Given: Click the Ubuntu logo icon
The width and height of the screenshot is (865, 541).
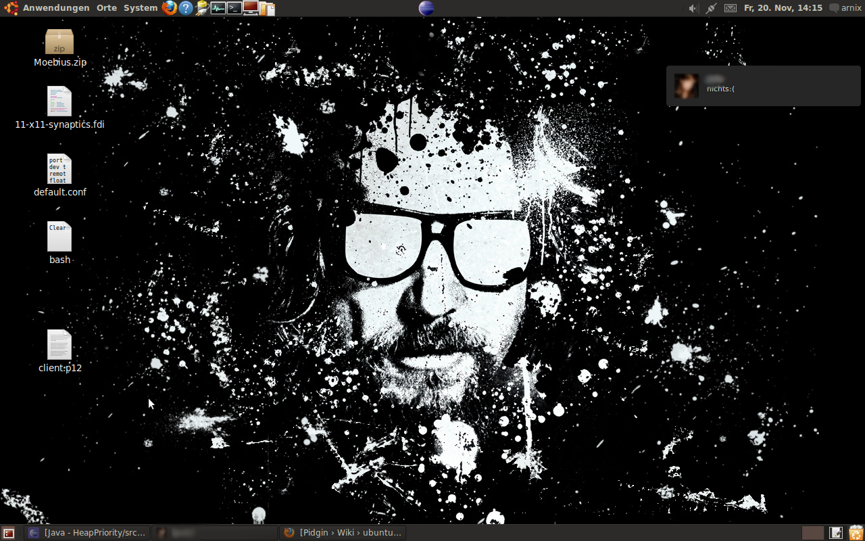Looking at the screenshot, I should click(x=11, y=8).
